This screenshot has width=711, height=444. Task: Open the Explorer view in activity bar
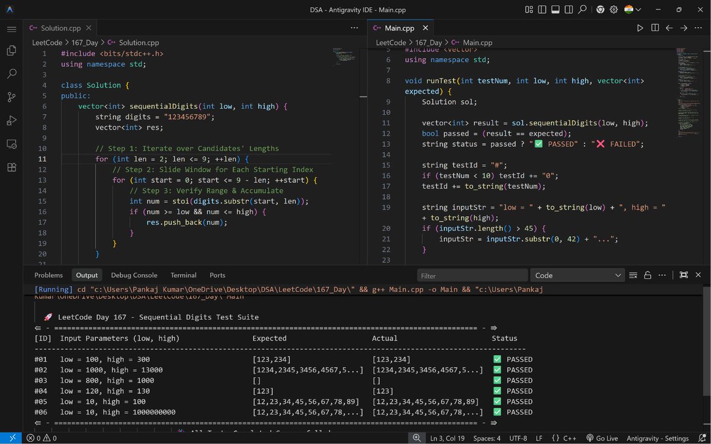click(x=11, y=51)
